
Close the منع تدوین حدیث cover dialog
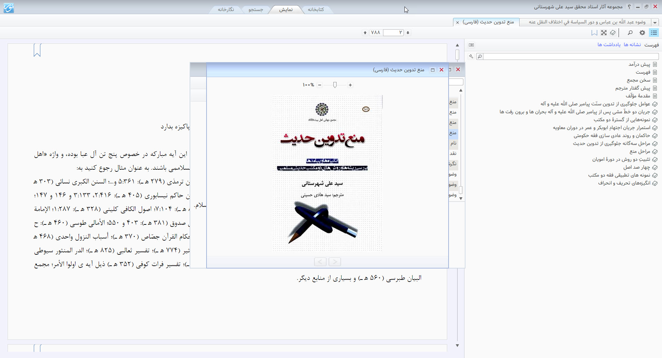(441, 70)
